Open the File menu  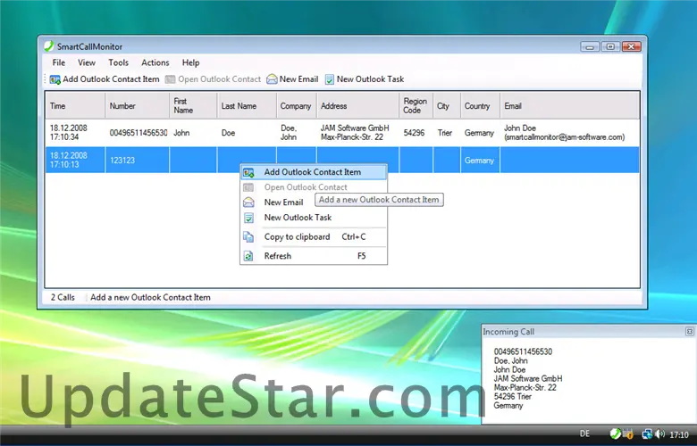59,62
